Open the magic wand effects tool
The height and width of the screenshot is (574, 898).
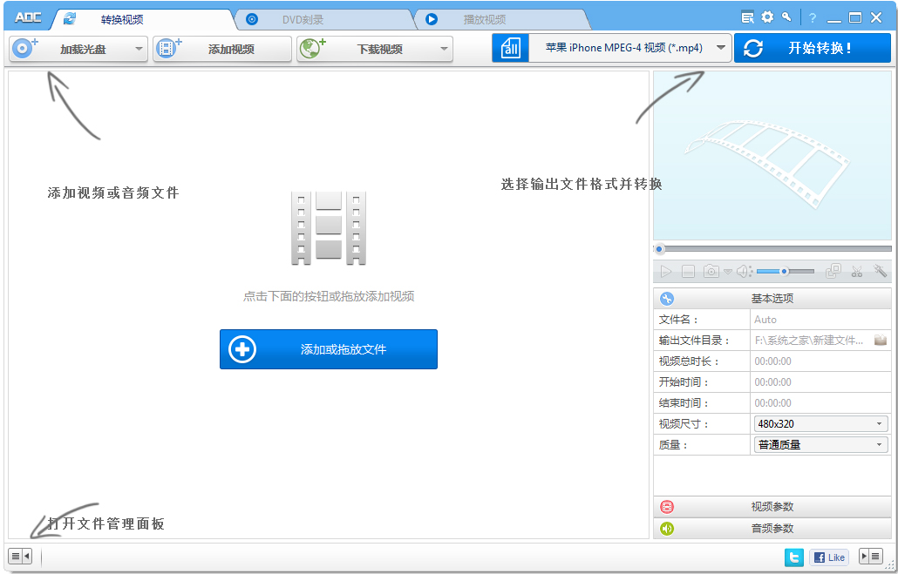coord(880,272)
